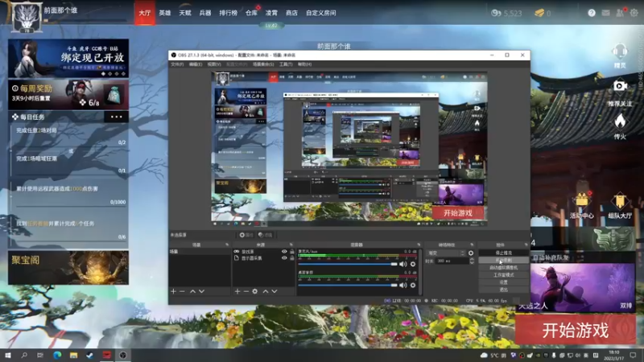Click the start recording button in OBS controls
Screen dimensions: 644x362
[x=504, y=260]
